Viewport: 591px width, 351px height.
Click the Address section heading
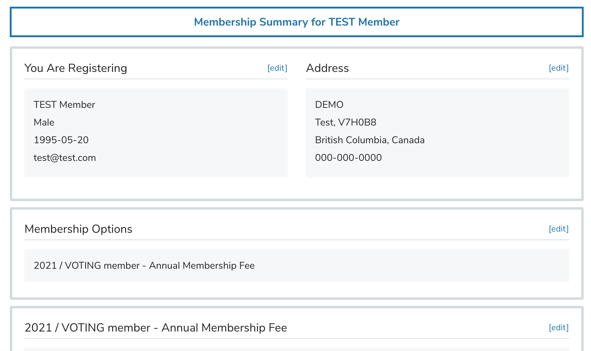[x=327, y=68]
